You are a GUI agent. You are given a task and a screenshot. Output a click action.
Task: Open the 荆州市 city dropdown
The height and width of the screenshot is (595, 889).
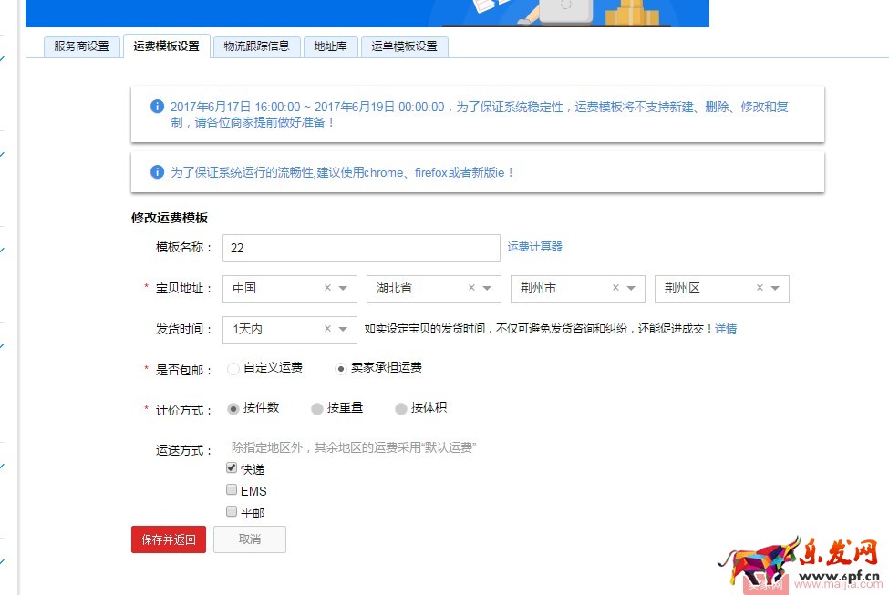tap(631, 288)
